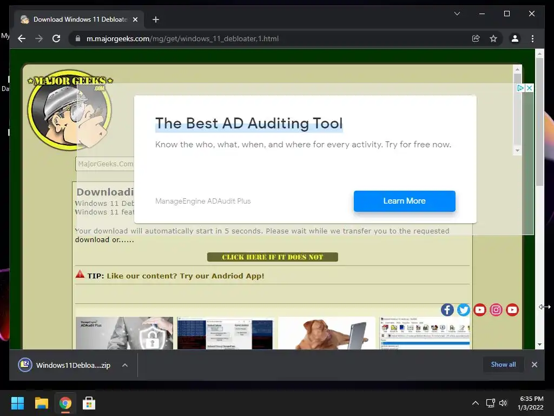Click the forward navigation arrow
The width and height of the screenshot is (554, 416).
tap(39, 38)
